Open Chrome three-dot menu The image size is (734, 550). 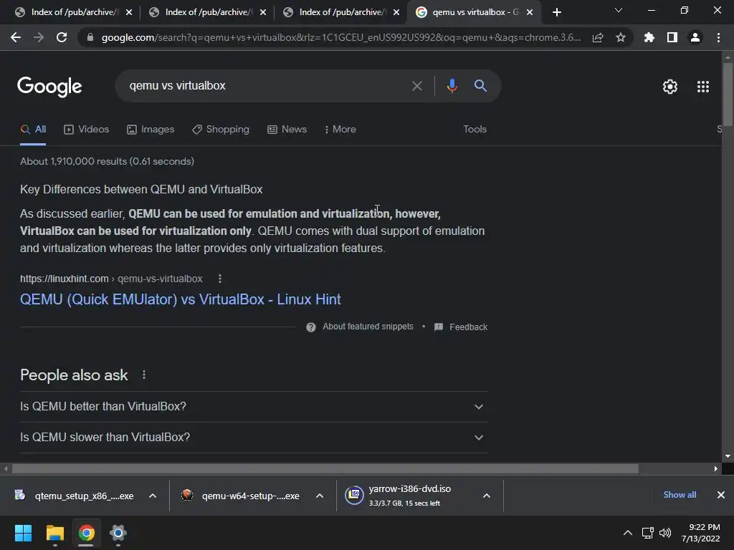click(x=718, y=37)
